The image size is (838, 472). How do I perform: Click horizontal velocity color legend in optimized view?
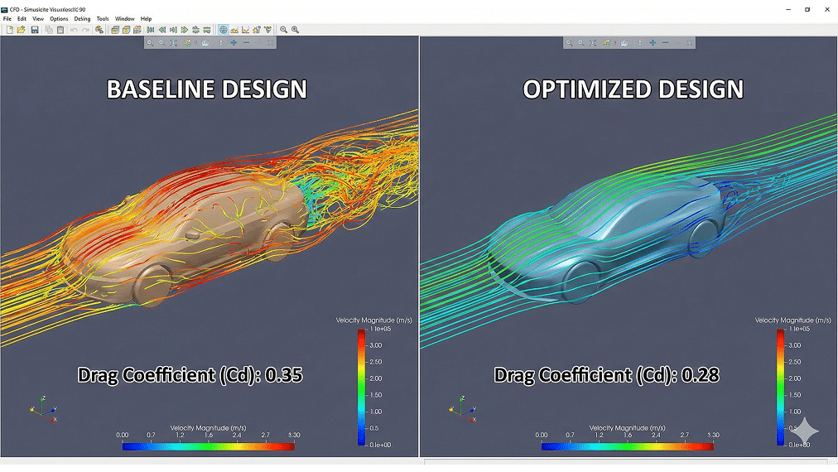627,446
